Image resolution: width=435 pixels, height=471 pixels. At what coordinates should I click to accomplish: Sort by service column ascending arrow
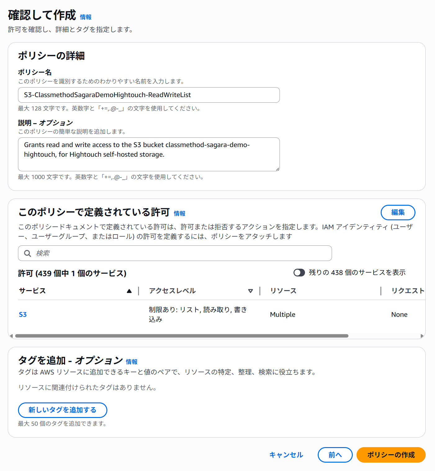pos(129,291)
